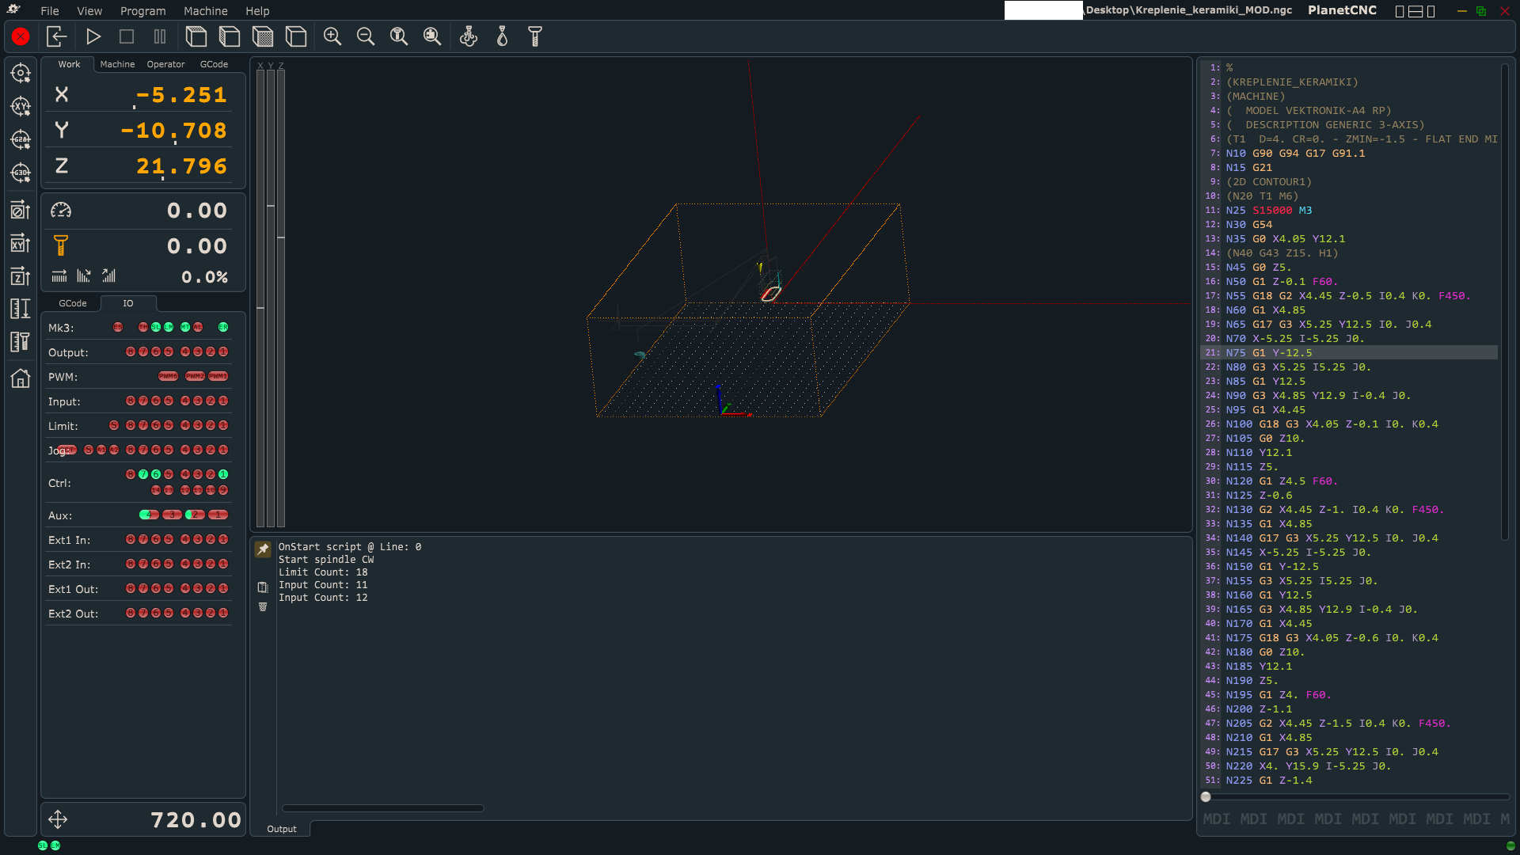Click the coolant drop icon
The height and width of the screenshot is (855, 1520).
coord(502,36)
